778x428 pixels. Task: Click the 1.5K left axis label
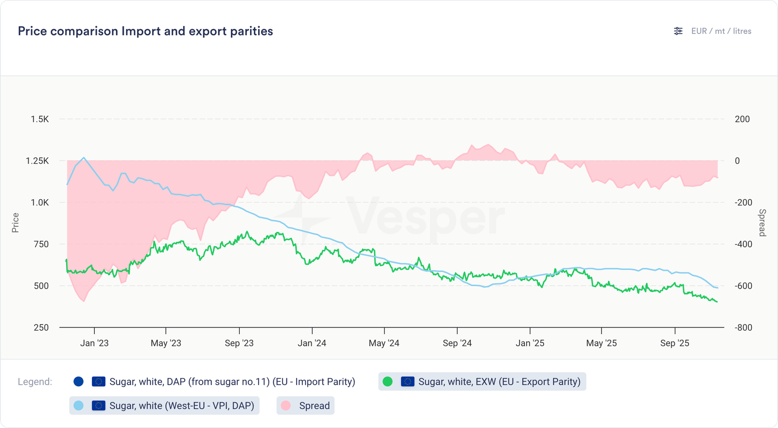click(40, 119)
